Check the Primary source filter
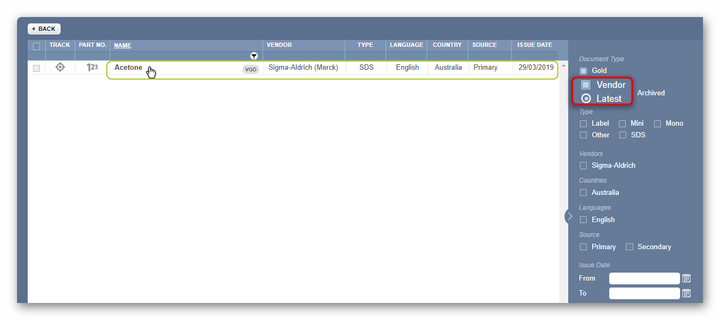This screenshot has height=320, width=720. pyautogui.click(x=583, y=247)
